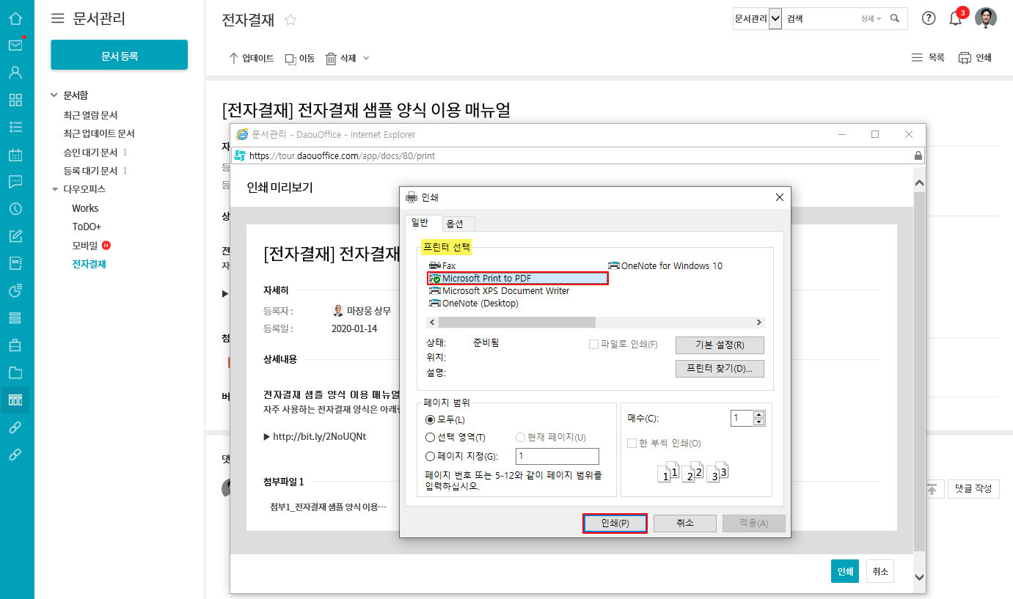Image resolution: width=1013 pixels, height=599 pixels.
Task: Open the calendar icon in sidebar
Action: tap(15, 155)
